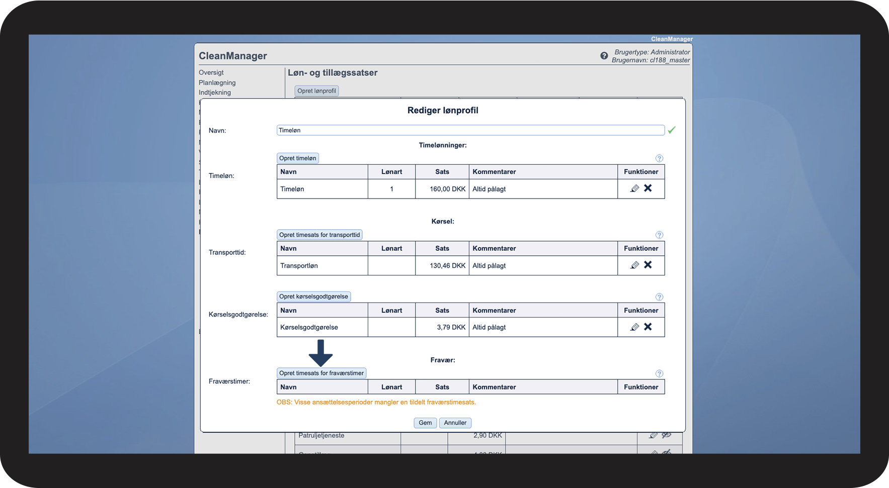Open help icon next to Transporttid table
The width and height of the screenshot is (889, 488).
660,235
